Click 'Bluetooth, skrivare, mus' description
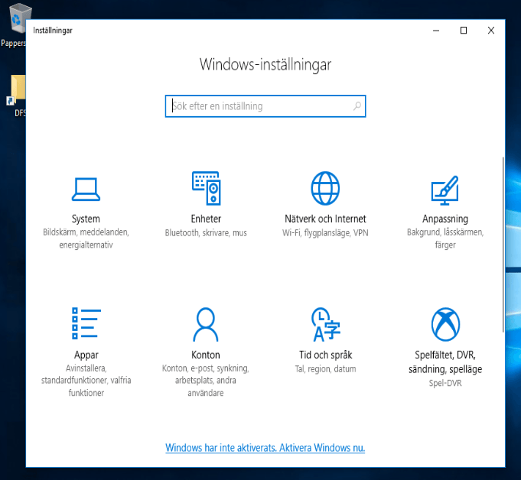This screenshot has width=521, height=480. coord(206,232)
